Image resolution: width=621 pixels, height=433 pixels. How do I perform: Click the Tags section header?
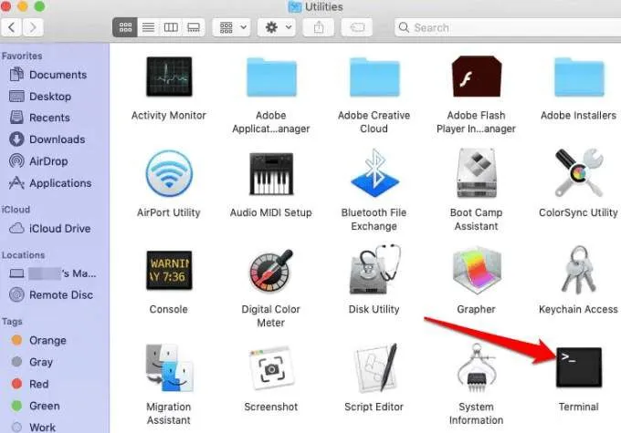12,322
